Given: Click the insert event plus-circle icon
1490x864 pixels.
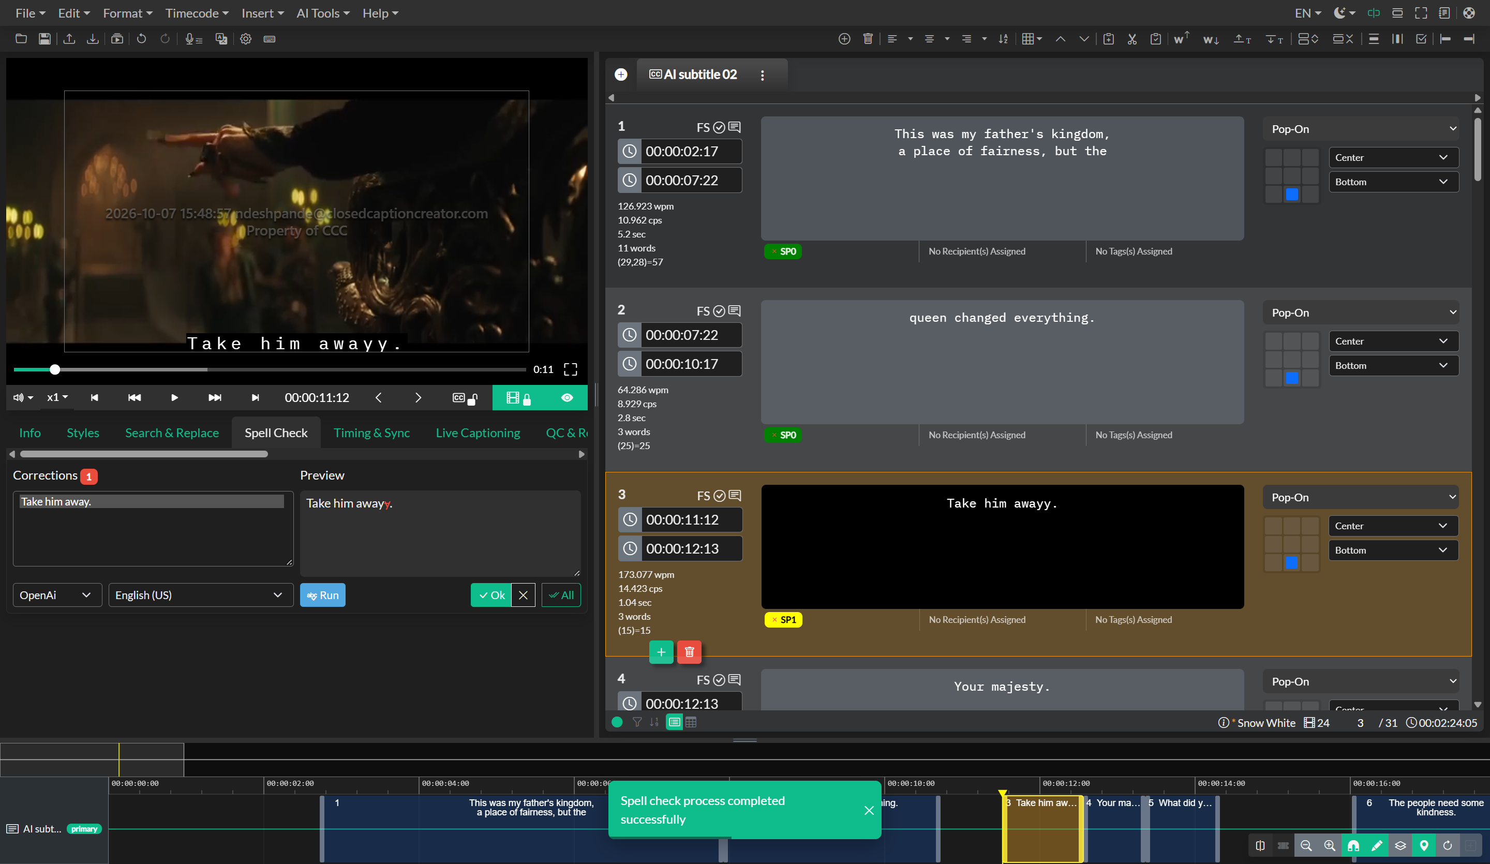Looking at the screenshot, I should click(x=844, y=39).
